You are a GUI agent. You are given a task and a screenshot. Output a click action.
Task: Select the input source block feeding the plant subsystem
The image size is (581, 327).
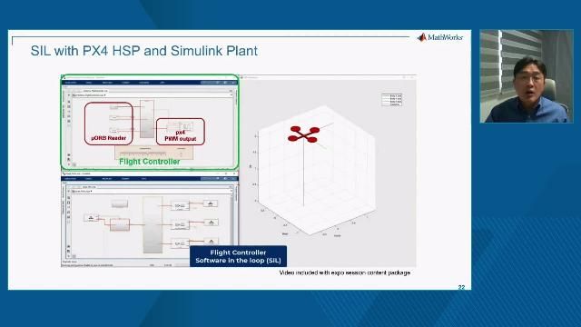[91, 218]
